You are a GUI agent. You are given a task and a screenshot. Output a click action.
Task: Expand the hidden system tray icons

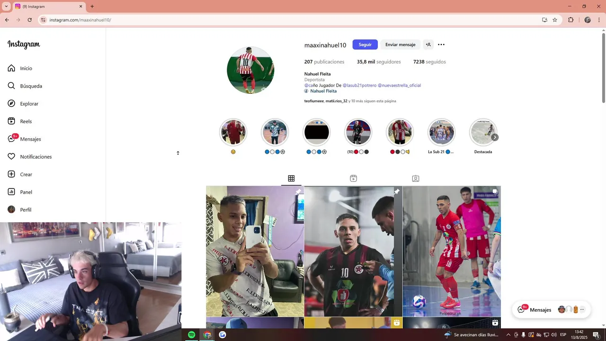(508, 335)
